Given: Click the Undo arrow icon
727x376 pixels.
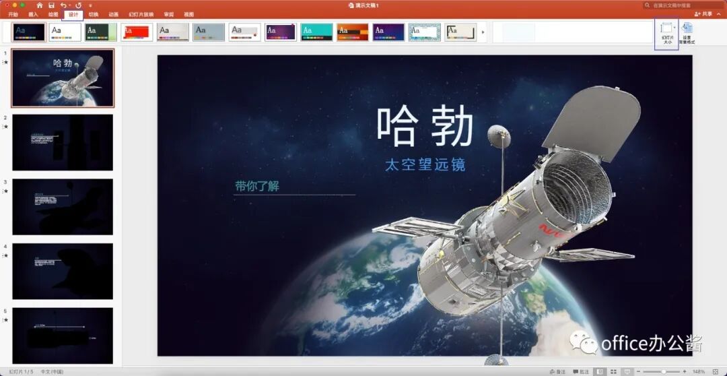Looking at the screenshot, I should click(x=63, y=5).
